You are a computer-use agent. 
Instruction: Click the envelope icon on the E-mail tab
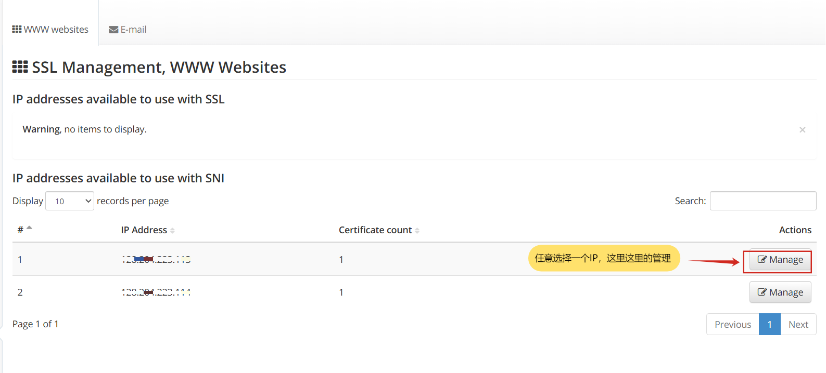click(x=113, y=30)
